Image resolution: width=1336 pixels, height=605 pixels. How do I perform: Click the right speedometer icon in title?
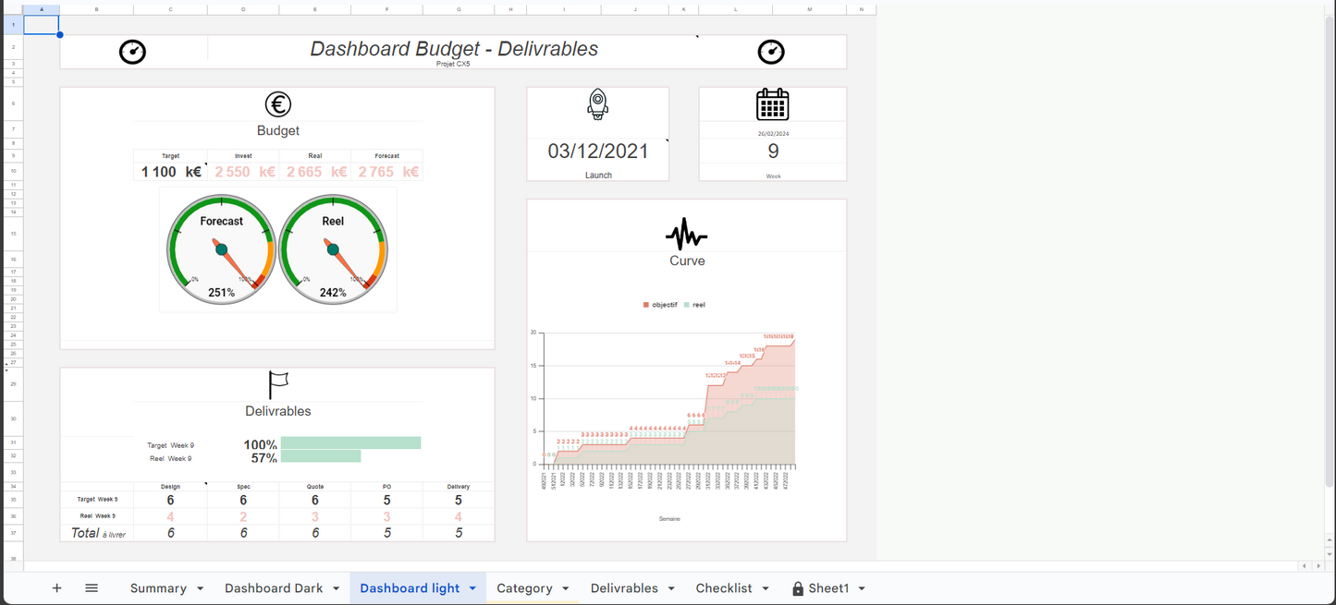coord(771,52)
